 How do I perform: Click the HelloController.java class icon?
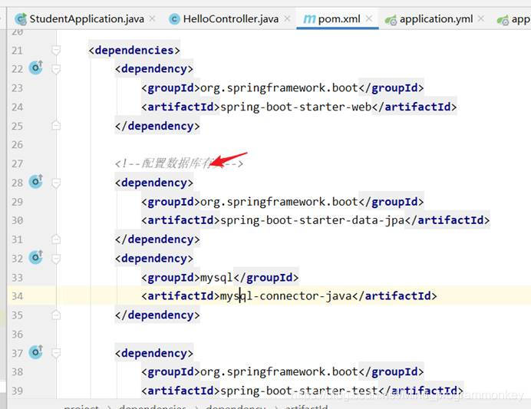174,19
